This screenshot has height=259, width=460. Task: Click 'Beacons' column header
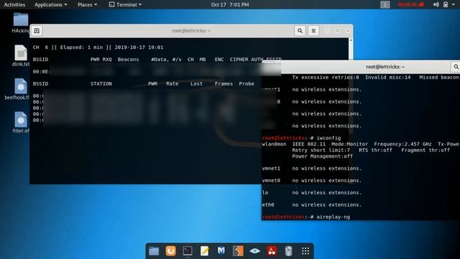click(x=128, y=59)
